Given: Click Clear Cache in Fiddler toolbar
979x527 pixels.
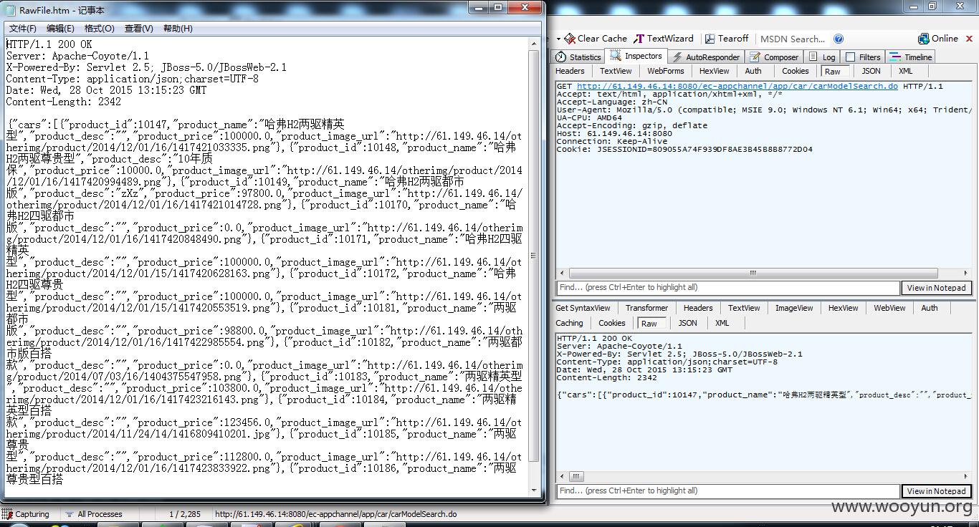Looking at the screenshot, I should pos(596,39).
